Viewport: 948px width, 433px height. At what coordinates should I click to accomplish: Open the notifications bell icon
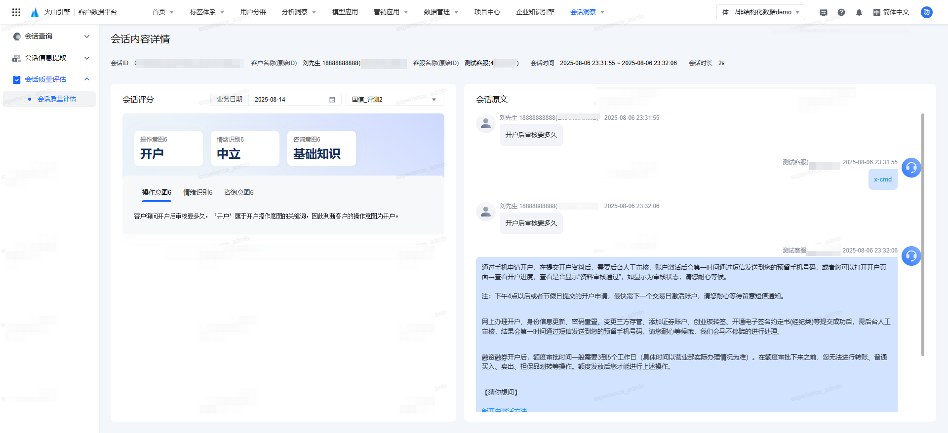859,12
